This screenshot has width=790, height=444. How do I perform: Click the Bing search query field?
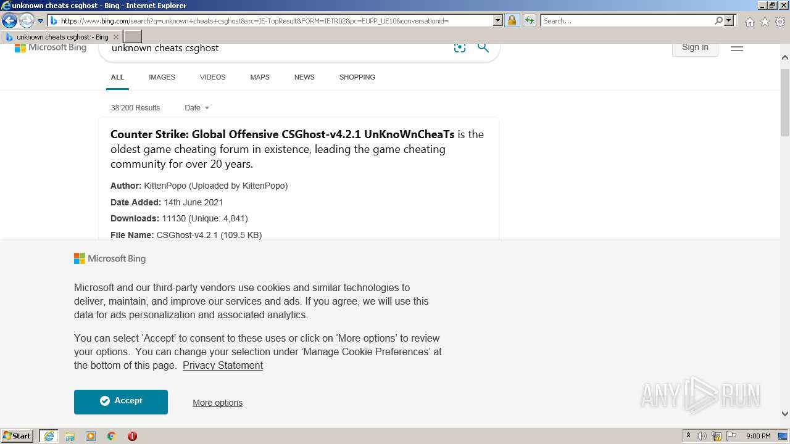278,48
